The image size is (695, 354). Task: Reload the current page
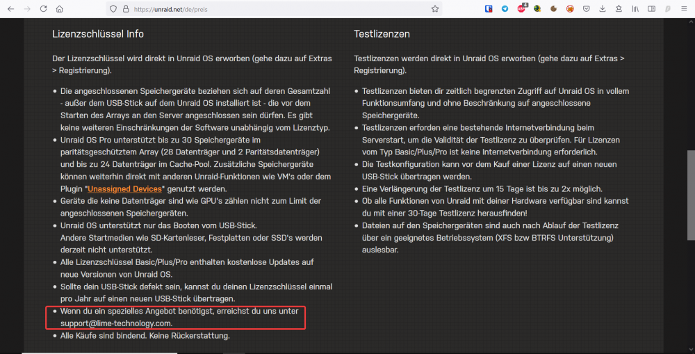[x=43, y=9]
